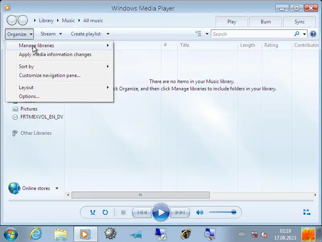322x242 pixels.
Task: Click Other Libraries in navigation pane
Action: 36,133
